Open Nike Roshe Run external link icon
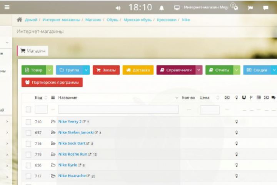The width and height of the screenshot is (277, 185). 90,154
